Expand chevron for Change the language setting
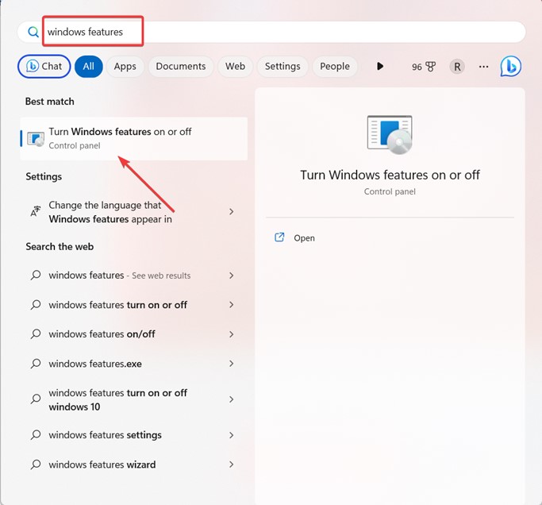This screenshot has height=505, width=542. coord(232,212)
